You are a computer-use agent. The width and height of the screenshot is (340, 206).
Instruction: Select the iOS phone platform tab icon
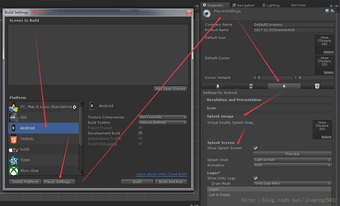coord(251,86)
